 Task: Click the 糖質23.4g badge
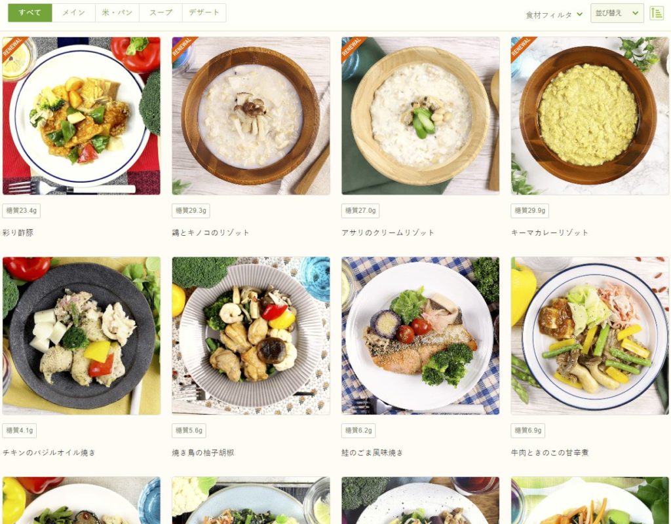pos(22,210)
